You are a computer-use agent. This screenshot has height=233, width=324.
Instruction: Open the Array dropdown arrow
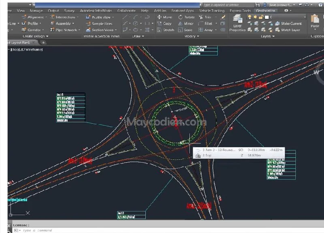[x=216, y=30]
